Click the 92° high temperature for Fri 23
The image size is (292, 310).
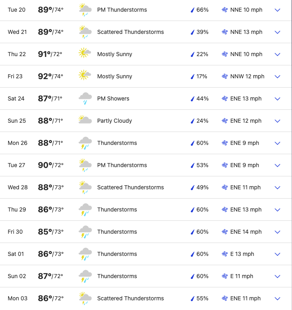coord(44,76)
